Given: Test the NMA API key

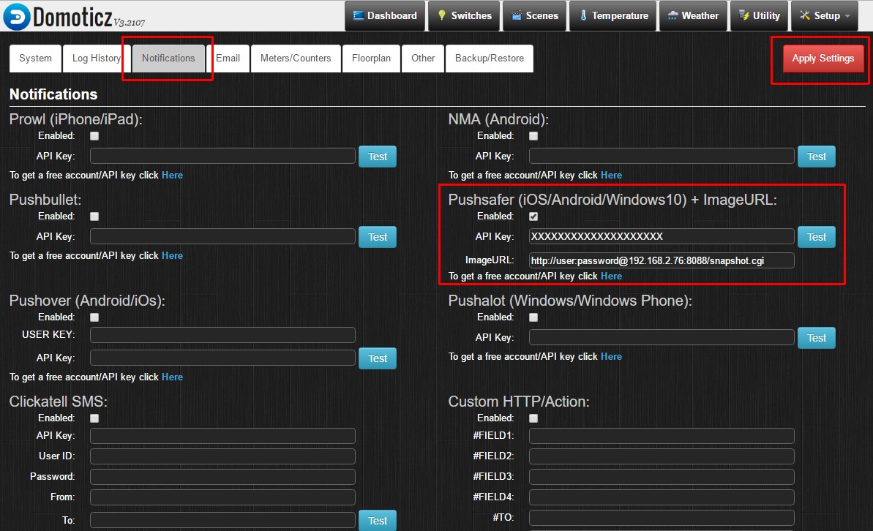Looking at the screenshot, I should point(816,157).
